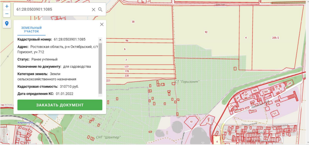Image resolution: width=309 pixels, height=145 pixels.
Task: Zoom out with the minus button
Action: [7, 14]
